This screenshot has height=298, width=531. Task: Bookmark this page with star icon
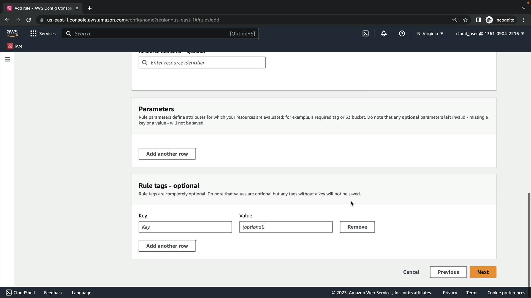pyautogui.click(x=465, y=20)
